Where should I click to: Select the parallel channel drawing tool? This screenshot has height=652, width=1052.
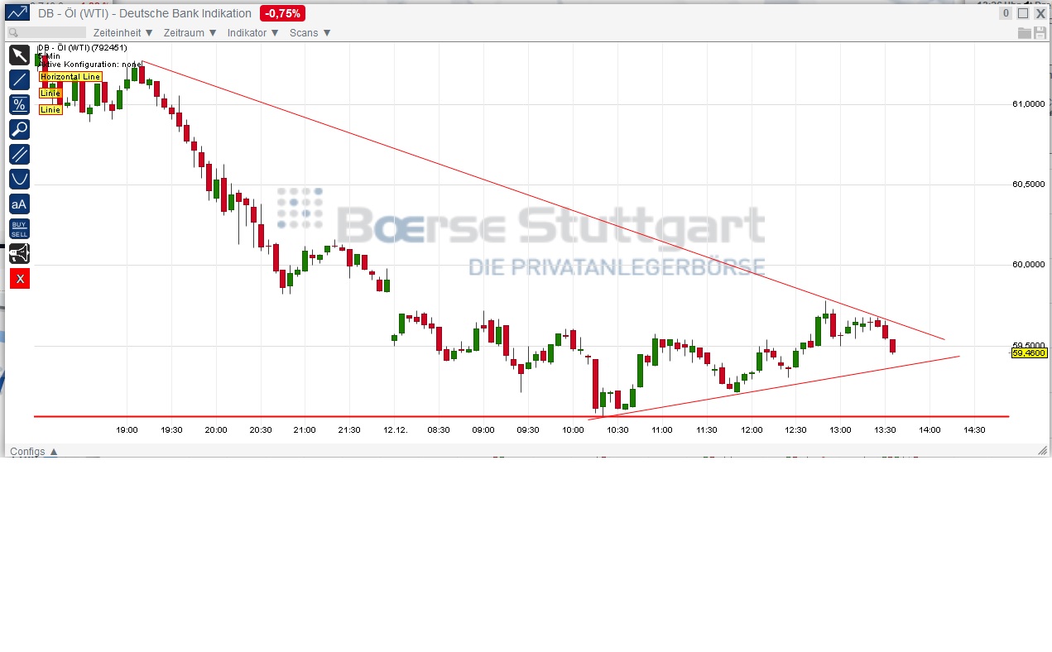[18, 154]
